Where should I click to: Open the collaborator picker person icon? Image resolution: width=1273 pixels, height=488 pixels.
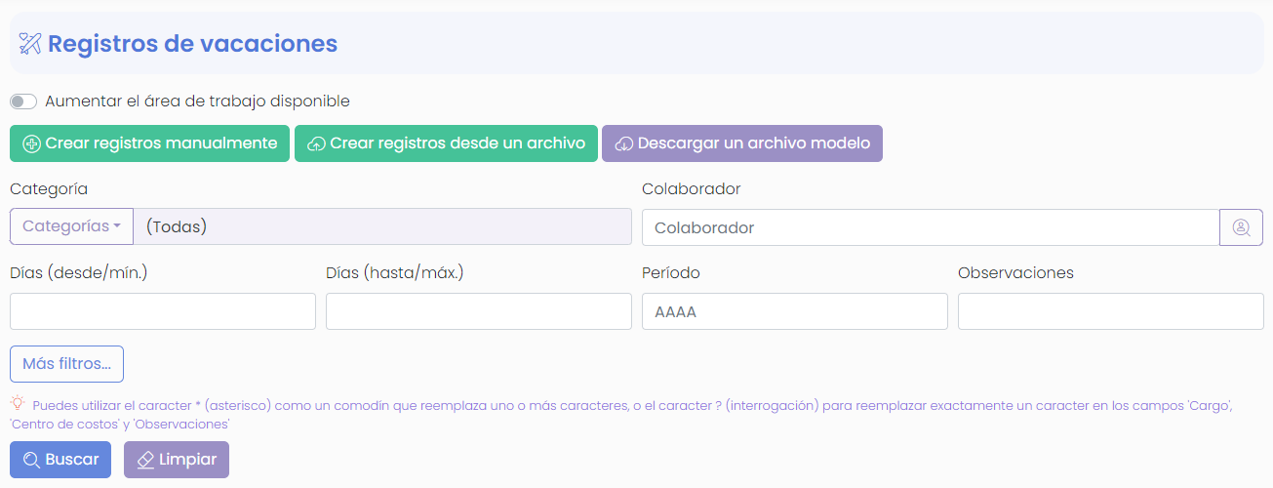pyautogui.click(x=1241, y=227)
